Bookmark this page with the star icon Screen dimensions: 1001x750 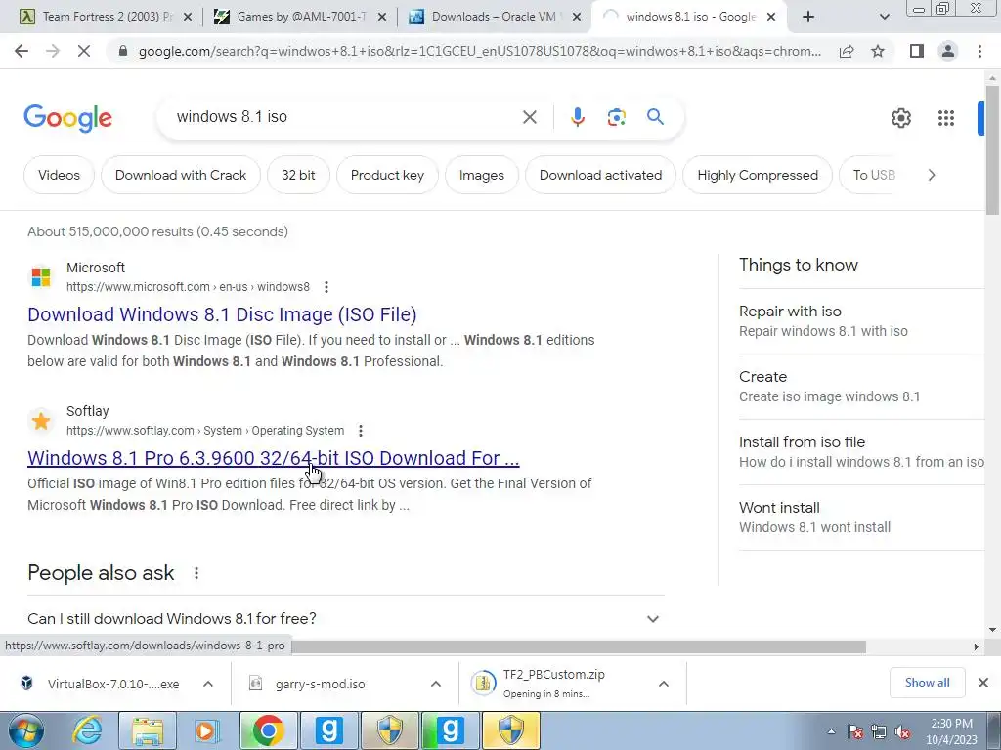tap(878, 51)
